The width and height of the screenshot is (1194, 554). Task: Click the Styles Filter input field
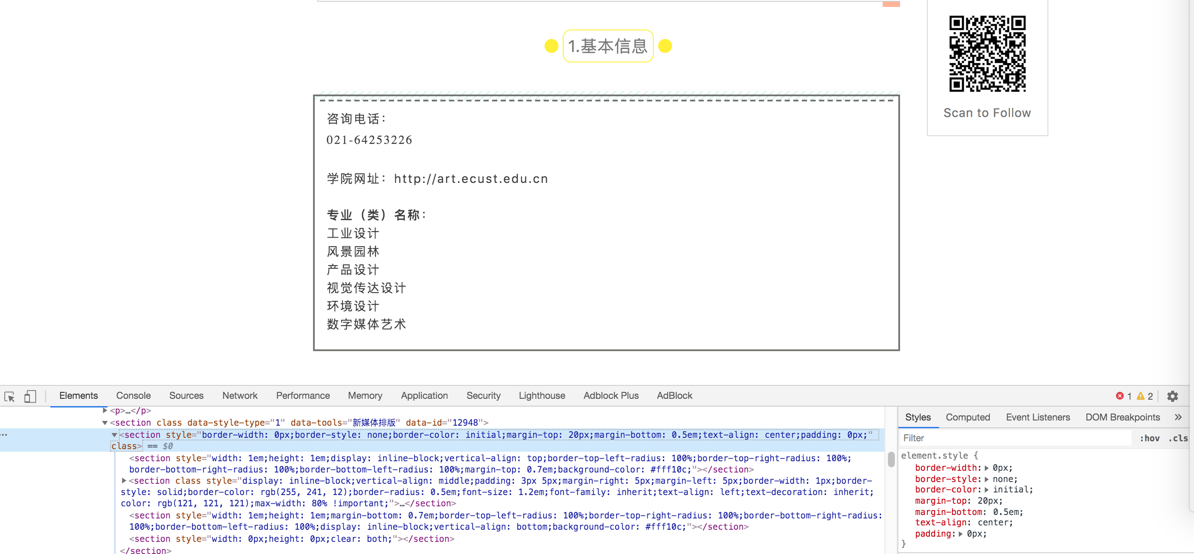pos(1015,438)
